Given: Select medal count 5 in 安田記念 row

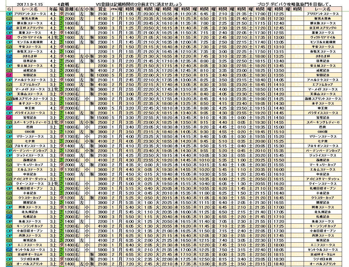Looking at the screenshot, I should pos(113,75).
